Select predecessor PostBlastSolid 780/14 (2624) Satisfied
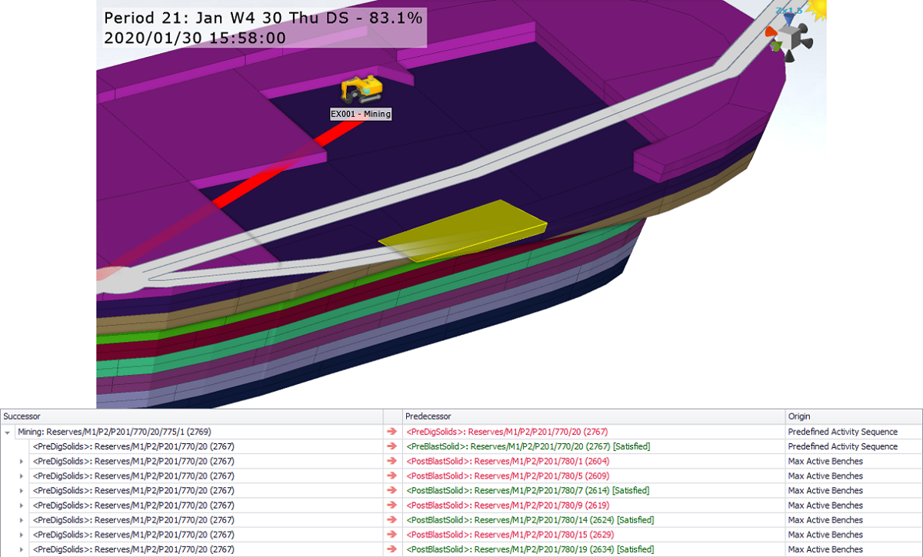This screenshot has width=923, height=557. [530, 520]
